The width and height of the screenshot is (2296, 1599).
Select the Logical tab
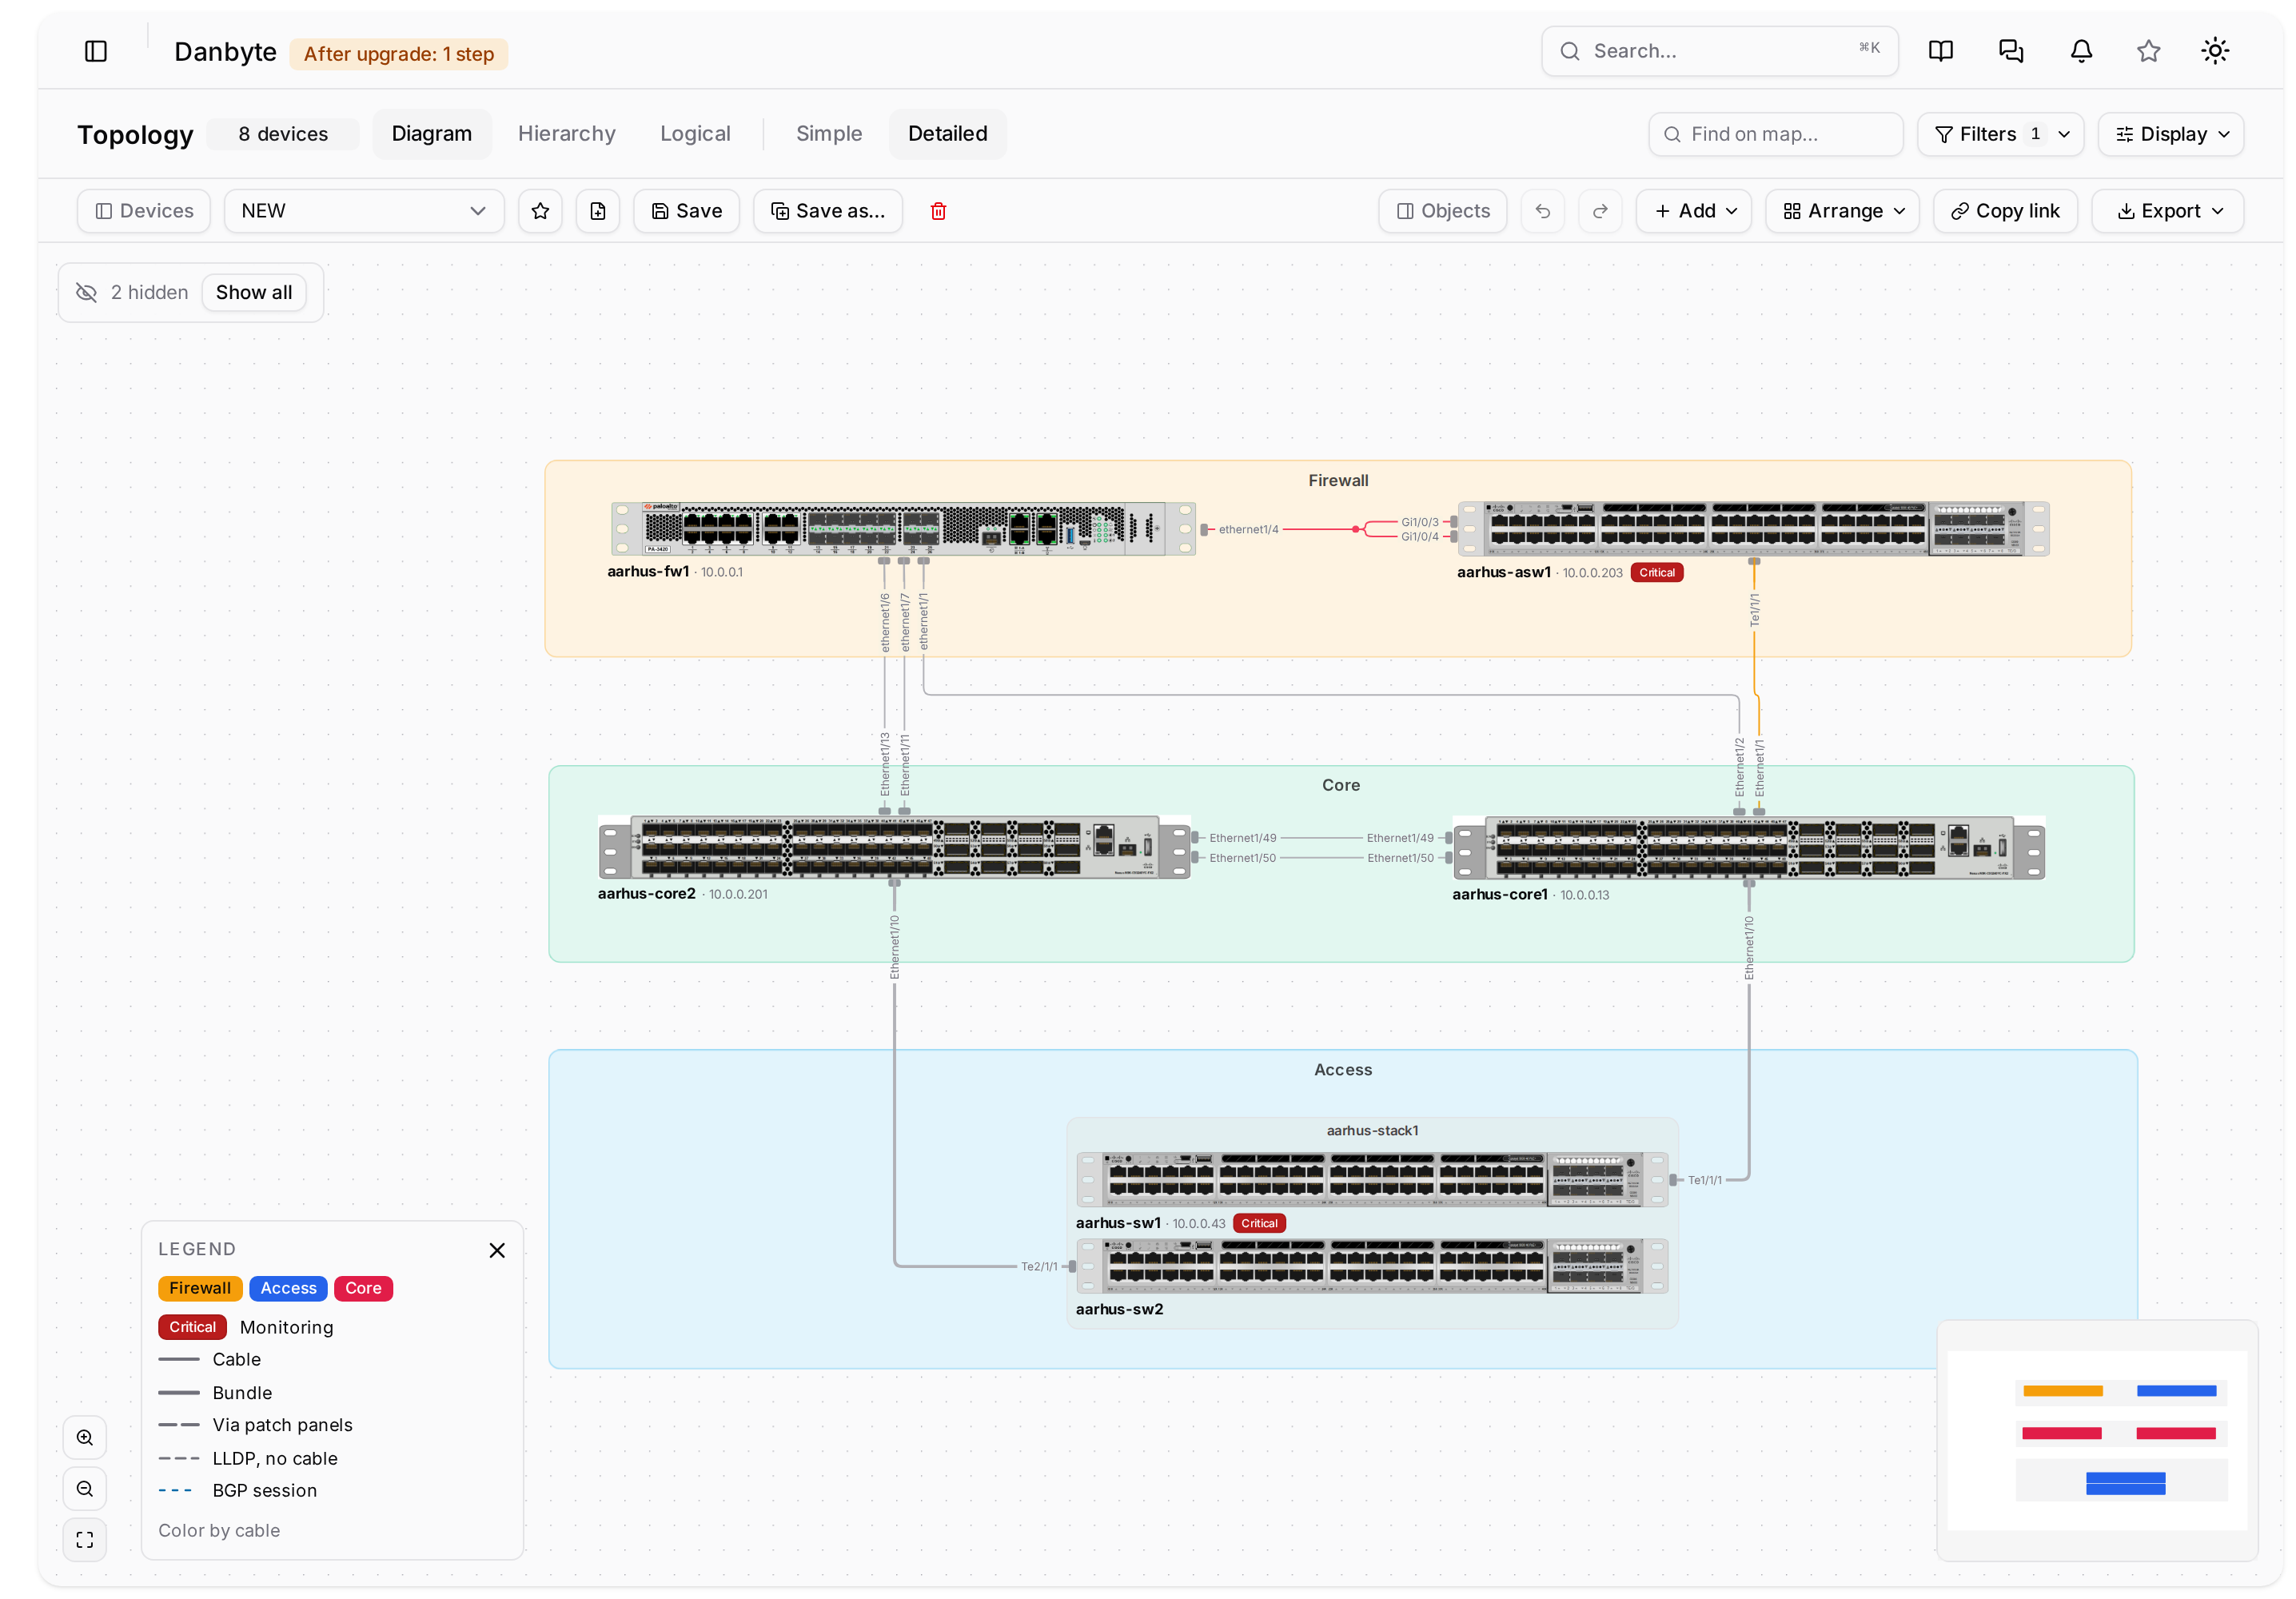(695, 134)
